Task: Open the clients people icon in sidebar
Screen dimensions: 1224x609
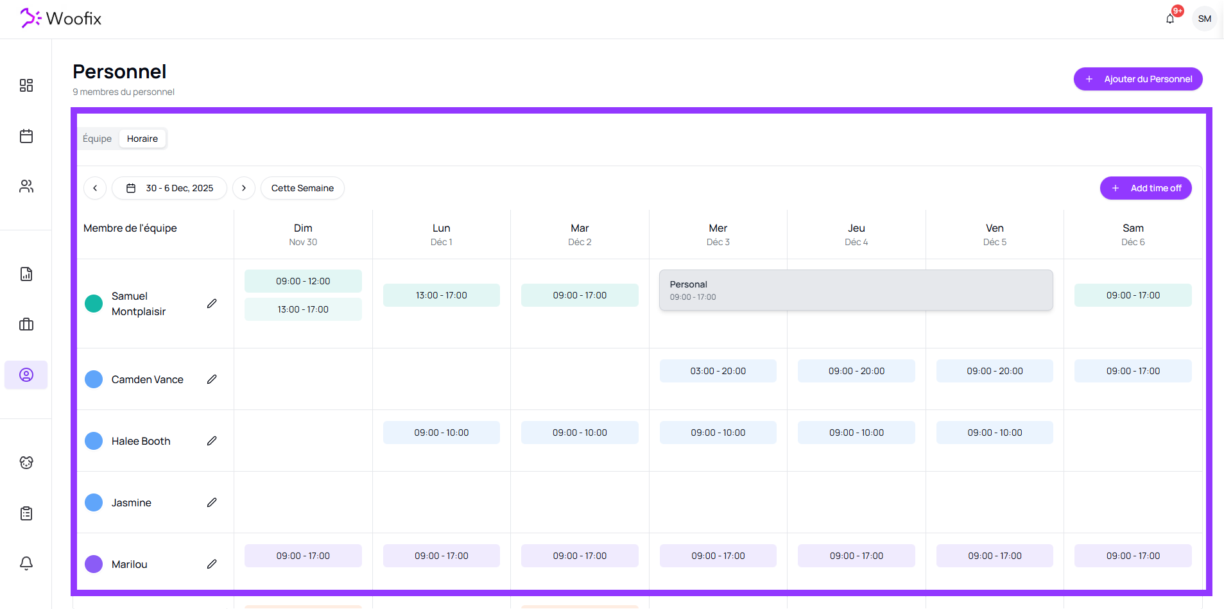Action: pyautogui.click(x=26, y=186)
